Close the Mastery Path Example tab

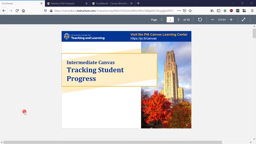[86, 3]
